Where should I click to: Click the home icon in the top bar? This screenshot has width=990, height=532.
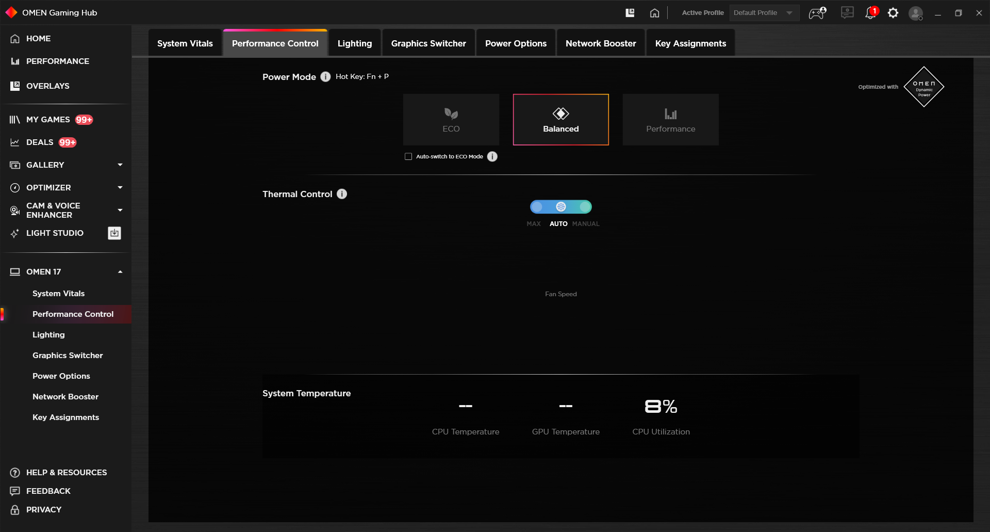pyautogui.click(x=654, y=13)
